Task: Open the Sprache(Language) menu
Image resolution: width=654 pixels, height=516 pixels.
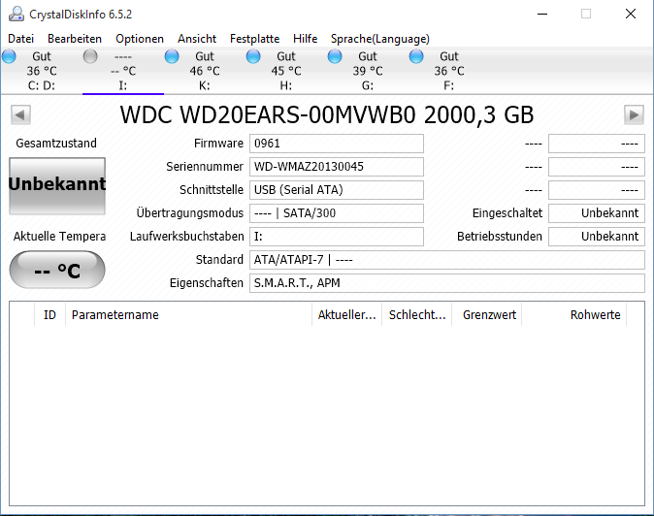Action: point(380,39)
